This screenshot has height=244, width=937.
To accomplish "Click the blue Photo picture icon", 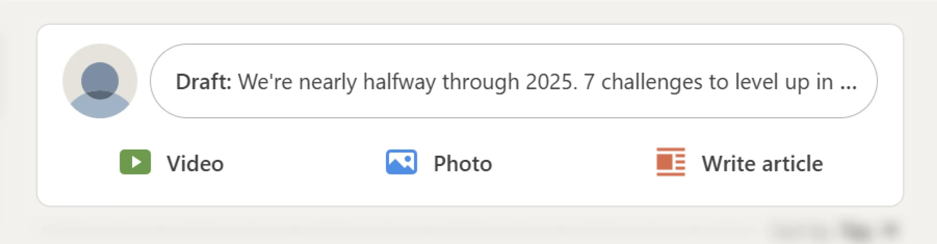I will (401, 162).
